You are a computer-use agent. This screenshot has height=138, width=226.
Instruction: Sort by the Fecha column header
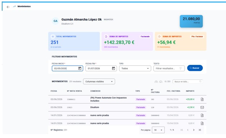pyautogui.click(x=54, y=91)
